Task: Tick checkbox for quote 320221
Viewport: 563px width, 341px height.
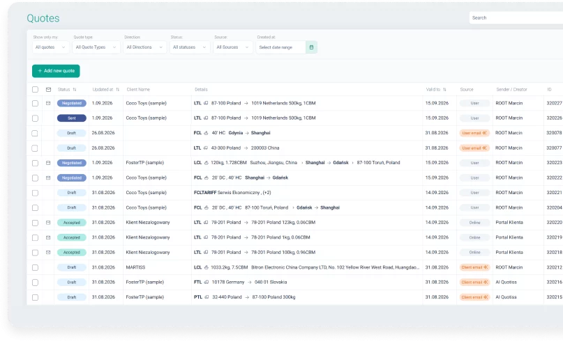Action: pyautogui.click(x=35, y=193)
